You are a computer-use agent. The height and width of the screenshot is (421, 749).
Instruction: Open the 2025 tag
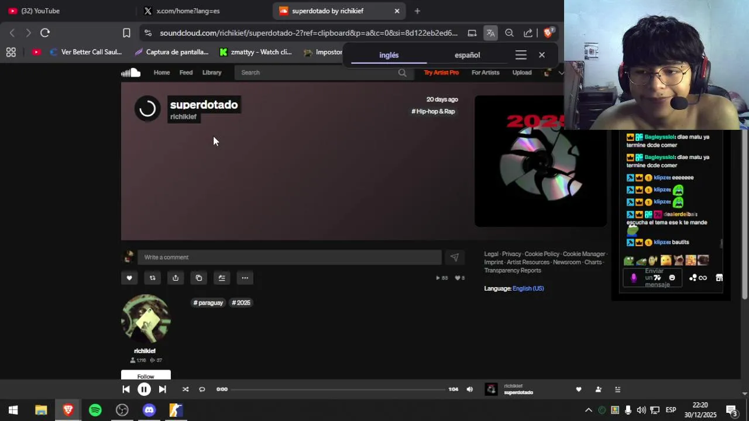pos(241,303)
